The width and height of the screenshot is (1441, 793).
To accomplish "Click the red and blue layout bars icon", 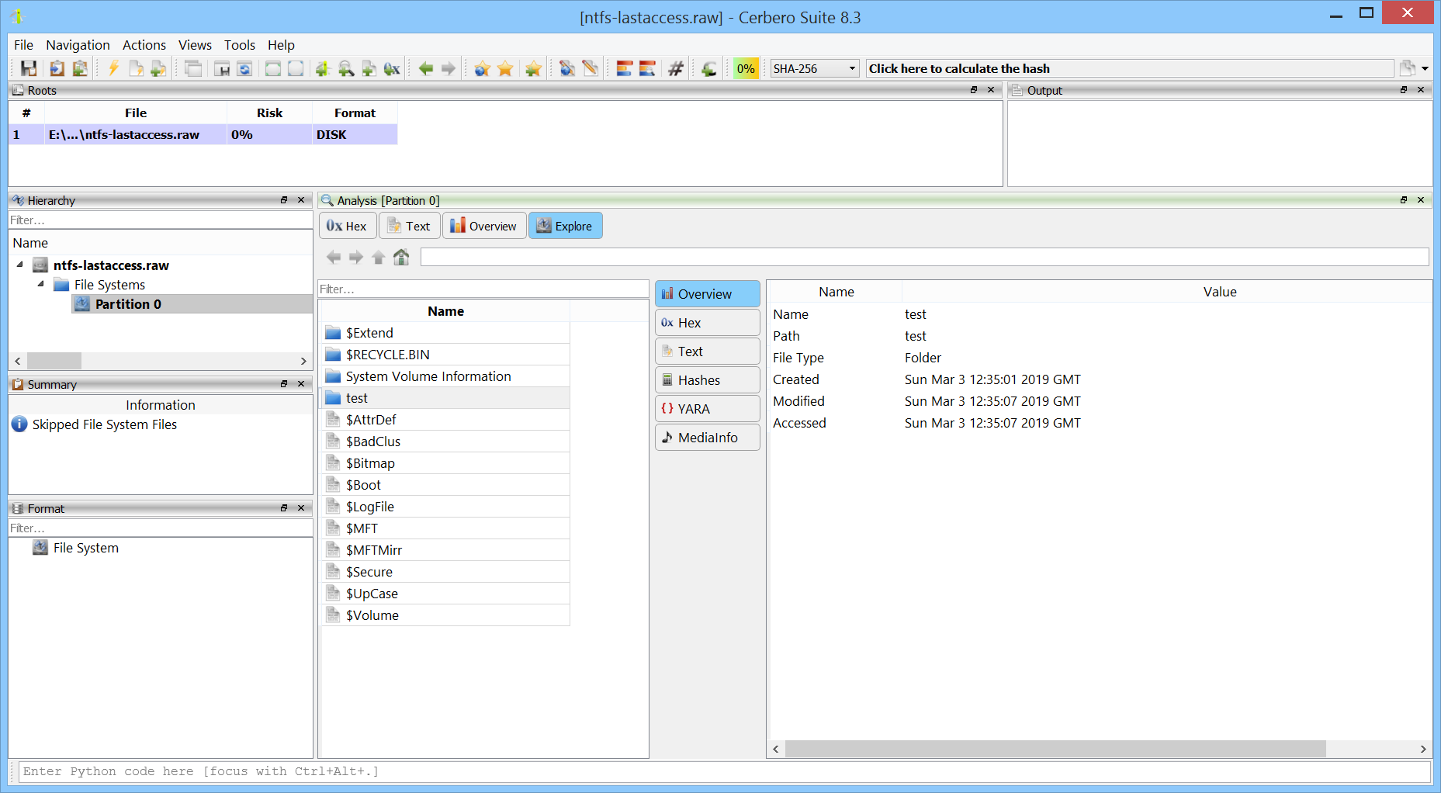I will pyautogui.click(x=625, y=68).
